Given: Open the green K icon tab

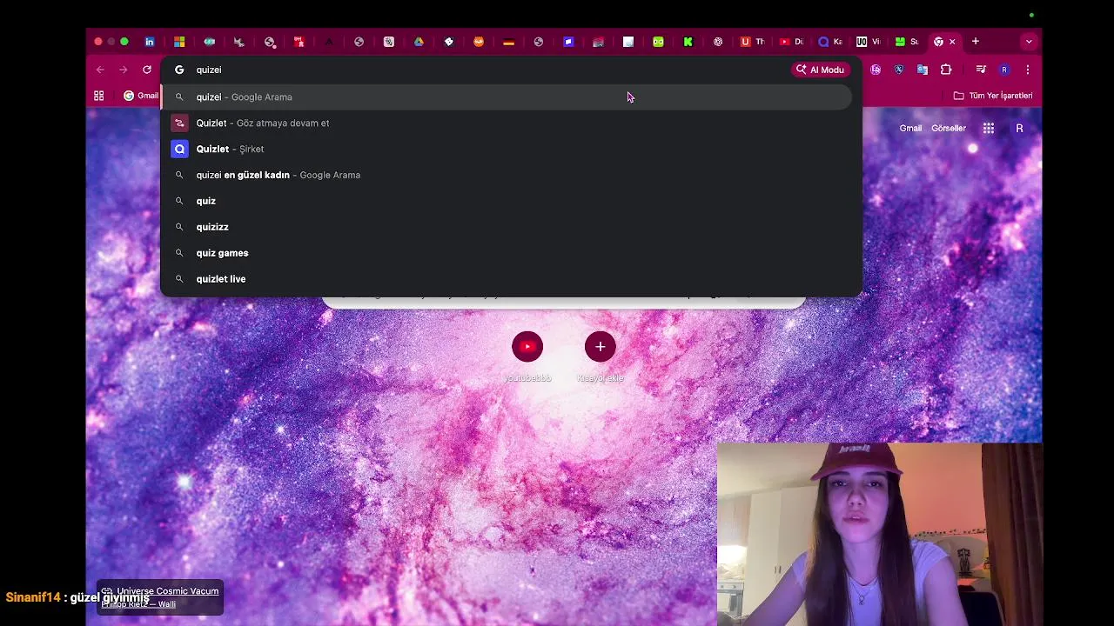Looking at the screenshot, I should tap(688, 42).
